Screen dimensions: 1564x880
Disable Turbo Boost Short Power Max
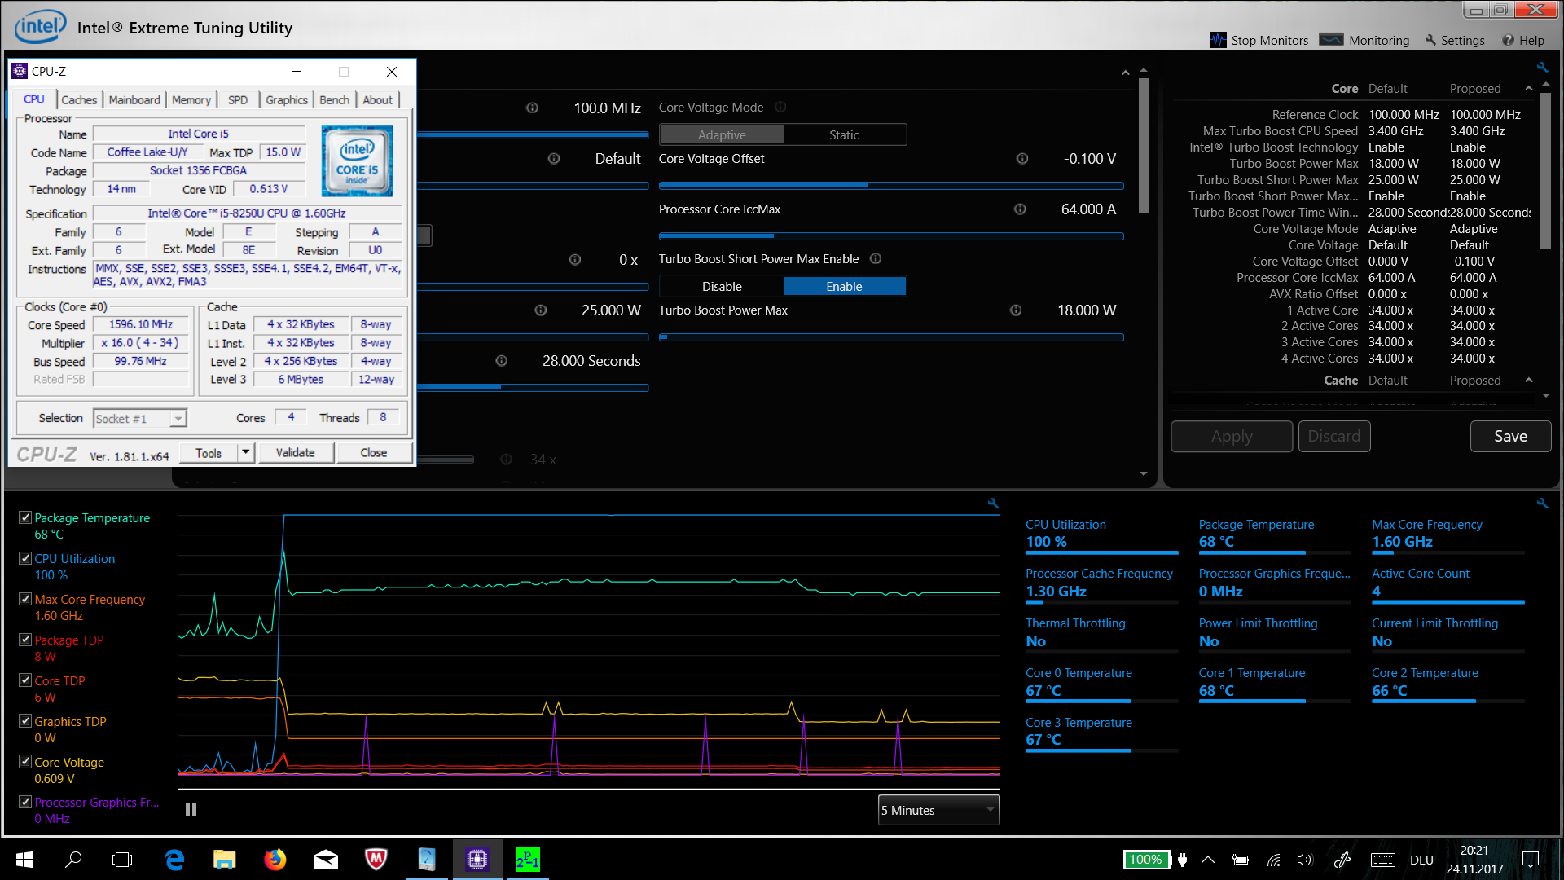click(x=722, y=287)
